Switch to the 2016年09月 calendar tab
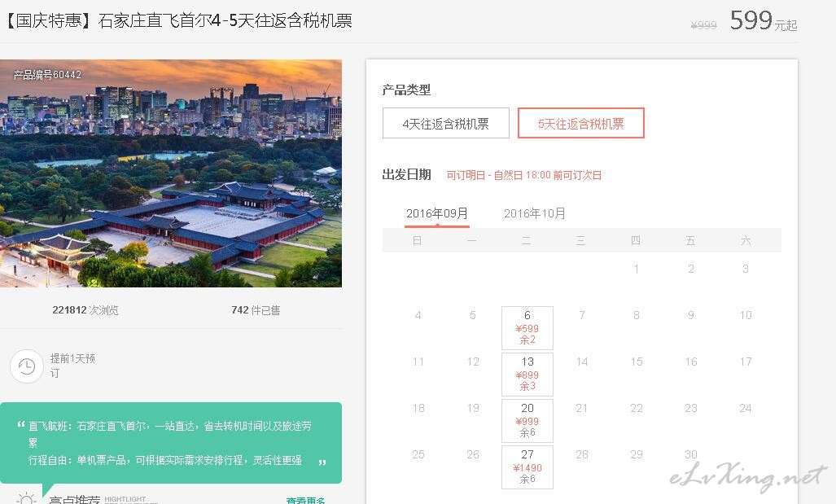 tap(436, 214)
